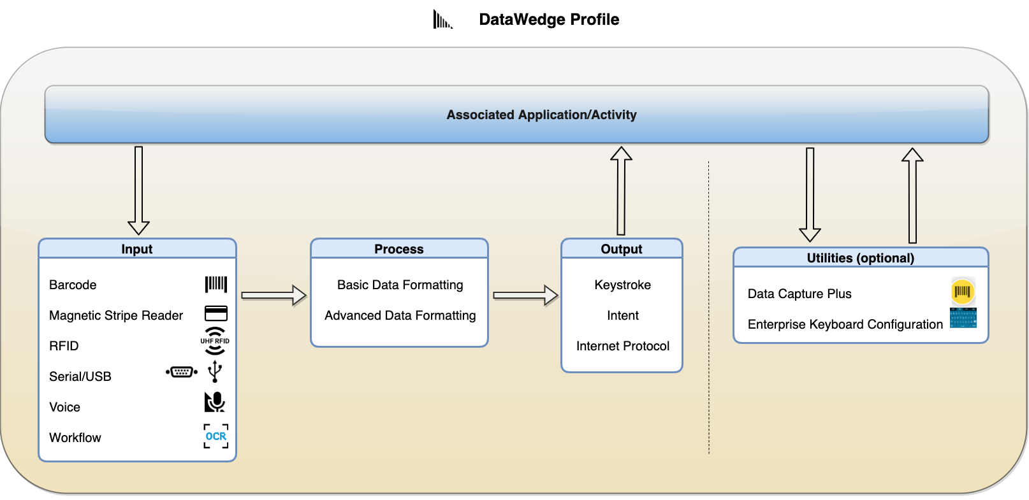The width and height of the screenshot is (1029, 500).
Task: Click the UHF RFID icon
Action: click(215, 341)
